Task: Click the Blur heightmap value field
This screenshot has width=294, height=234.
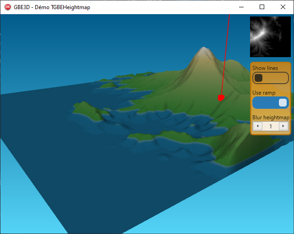Action: (x=270, y=126)
